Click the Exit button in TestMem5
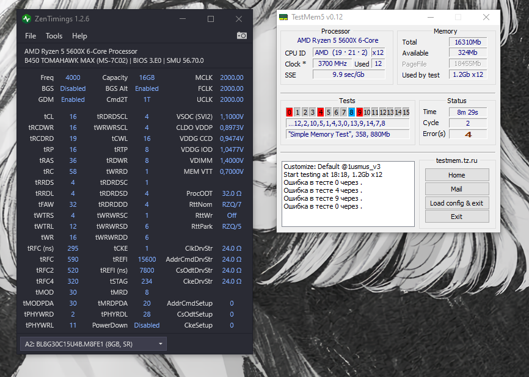The width and height of the screenshot is (529, 377). coord(457,217)
